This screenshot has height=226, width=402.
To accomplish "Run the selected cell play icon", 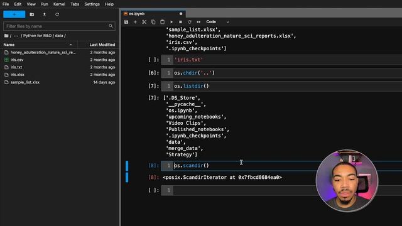I will point(171,22).
